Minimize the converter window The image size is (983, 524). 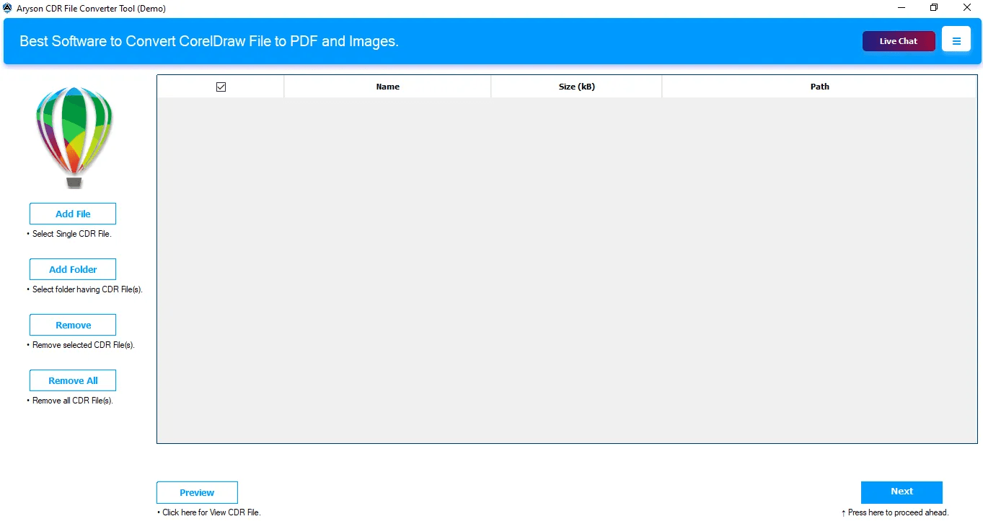902,8
